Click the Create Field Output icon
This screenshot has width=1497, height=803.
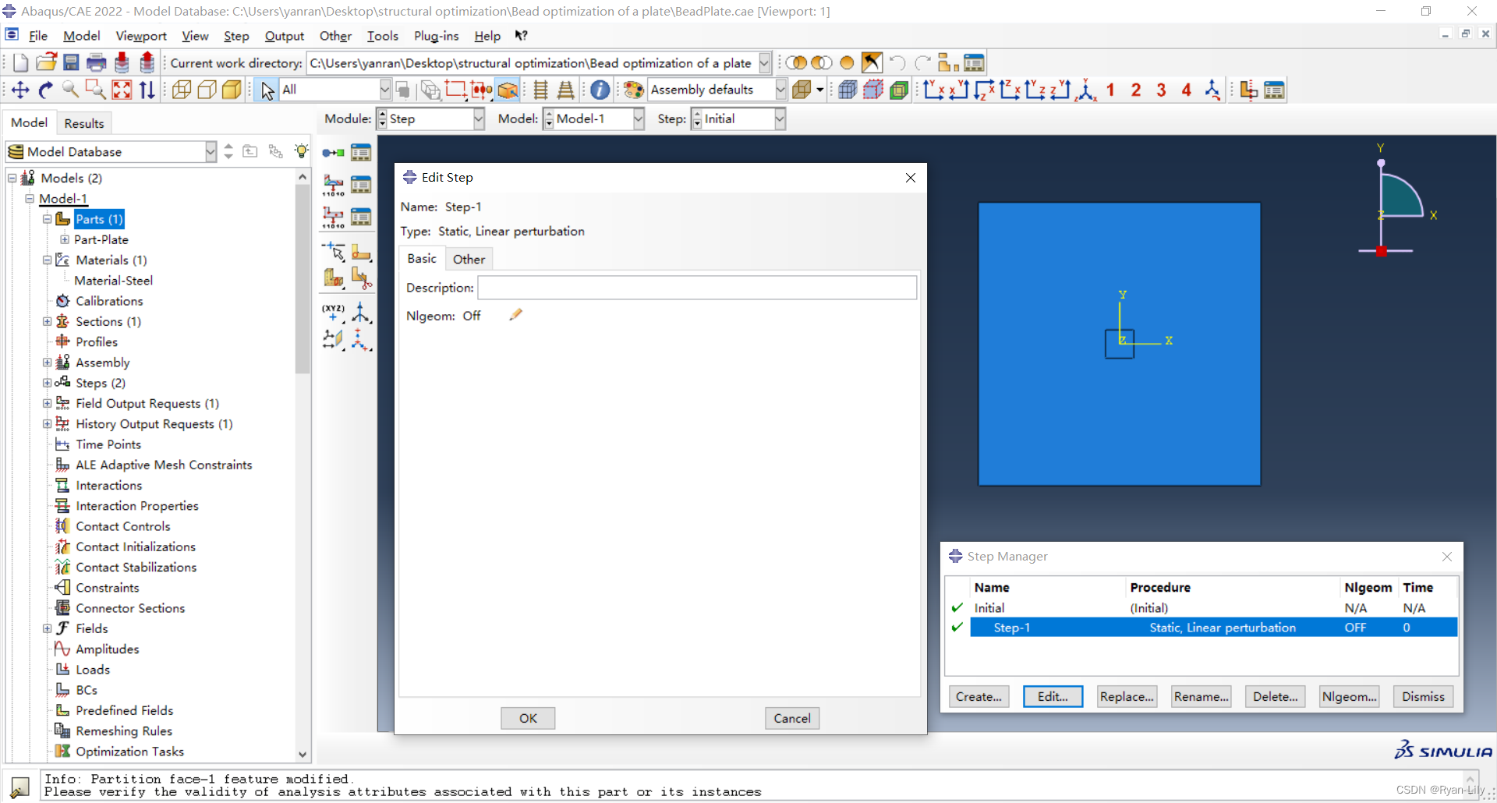pyautogui.click(x=334, y=185)
